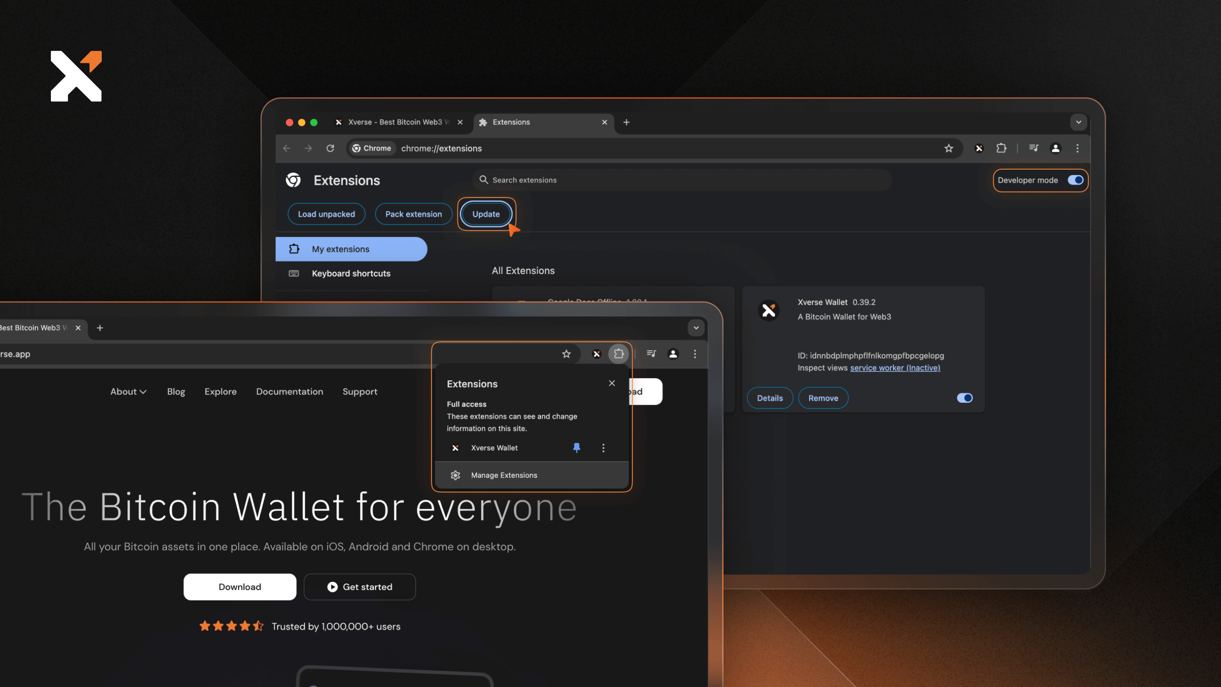Open the service worker (Inactive) link
Image resolution: width=1221 pixels, height=687 pixels.
click(x=895, y=368)
